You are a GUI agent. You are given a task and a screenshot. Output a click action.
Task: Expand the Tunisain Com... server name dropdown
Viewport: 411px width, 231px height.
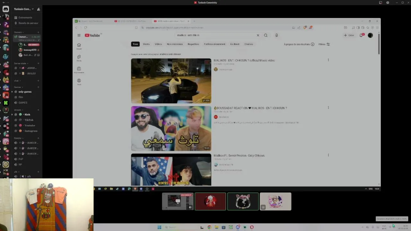coord(24,9)
